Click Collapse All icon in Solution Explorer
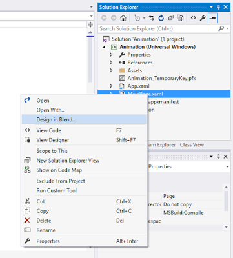Image resolution: width=233 pixels, height=258 pixels. (x=171, y=18)
